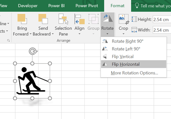Select the skier icon graphic
The height and width of the screenshot is (119, 171).
[x=32, y=81]
